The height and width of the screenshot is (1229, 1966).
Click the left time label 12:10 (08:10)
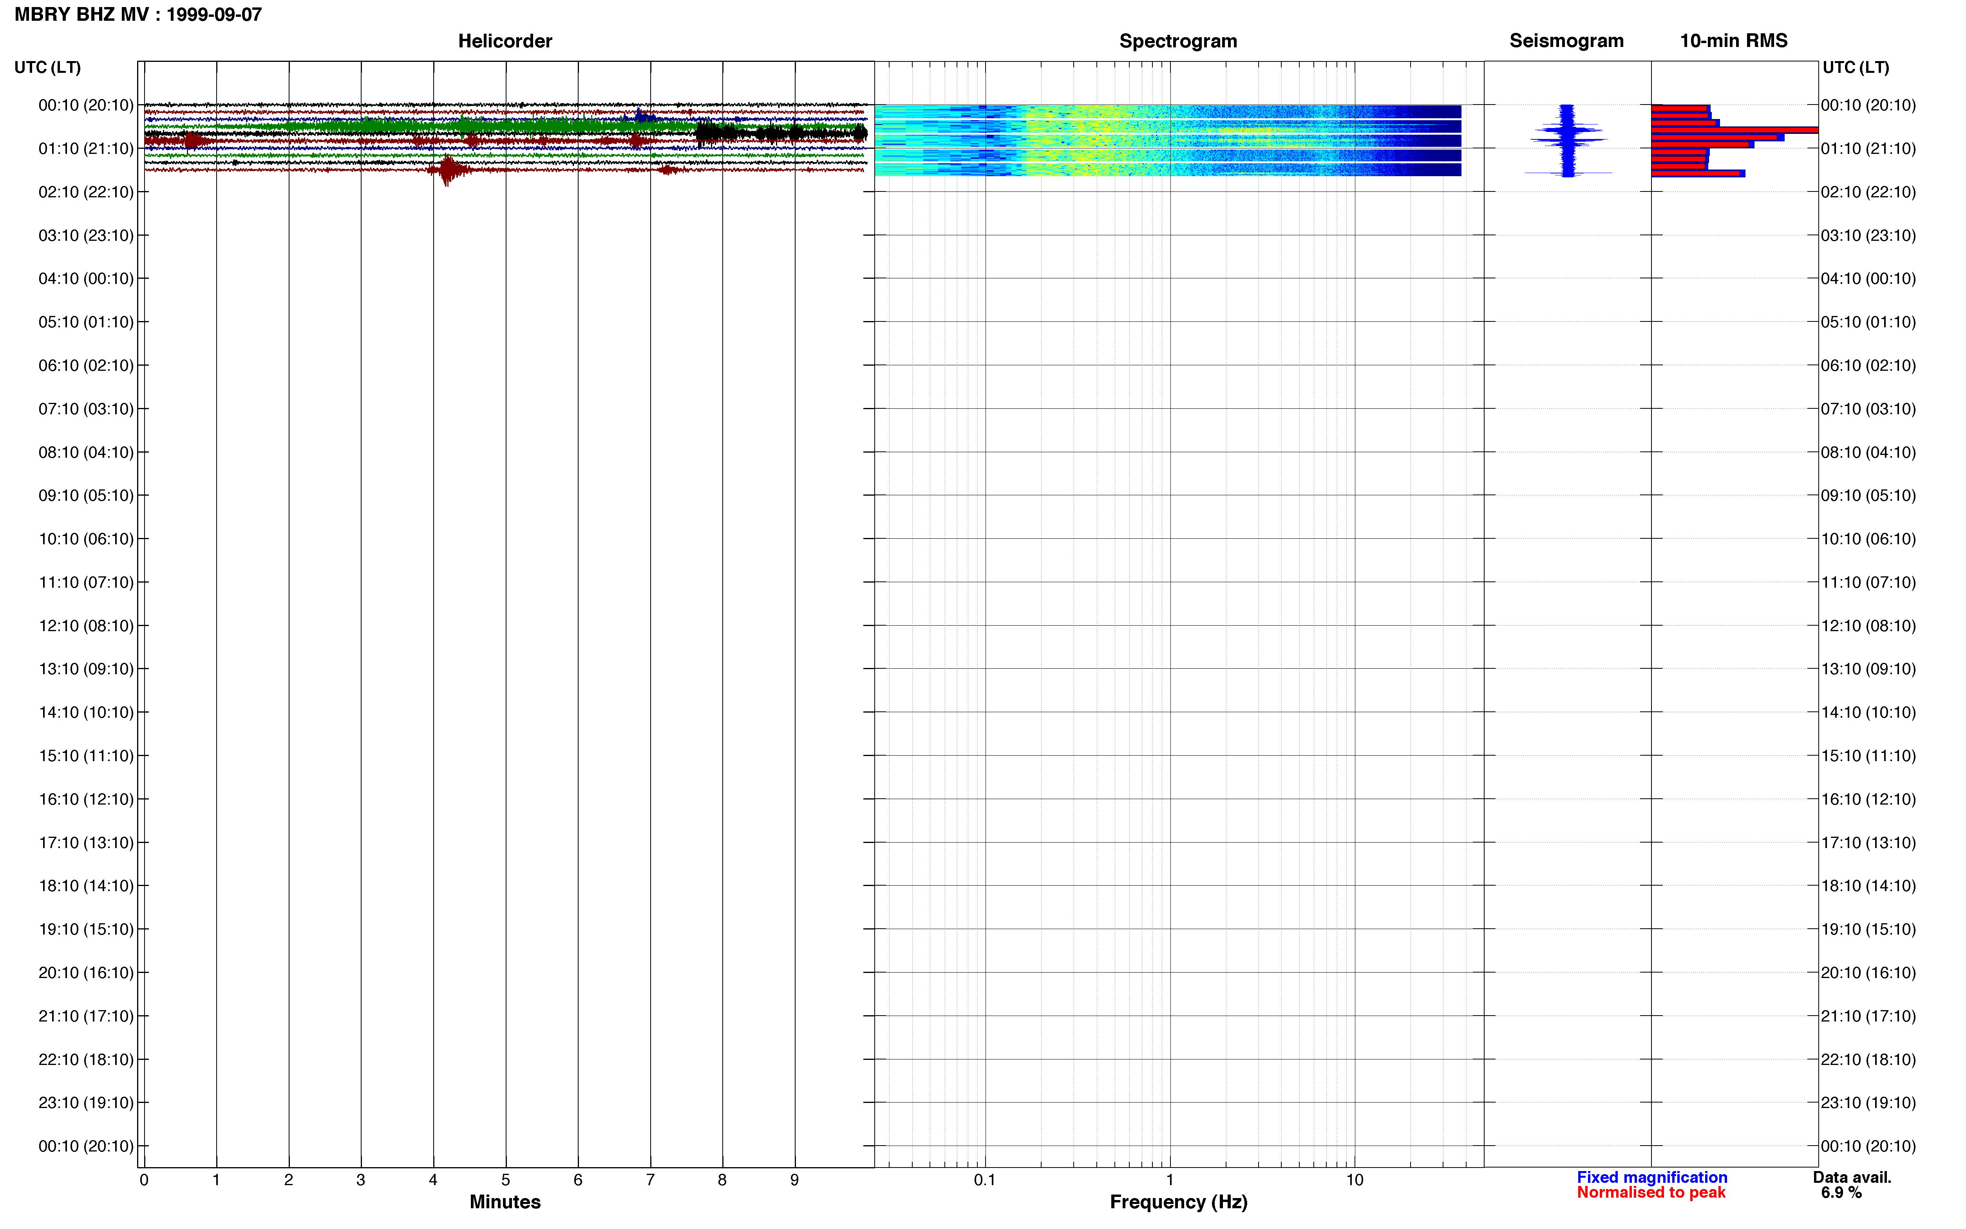(x=85, y=626)
